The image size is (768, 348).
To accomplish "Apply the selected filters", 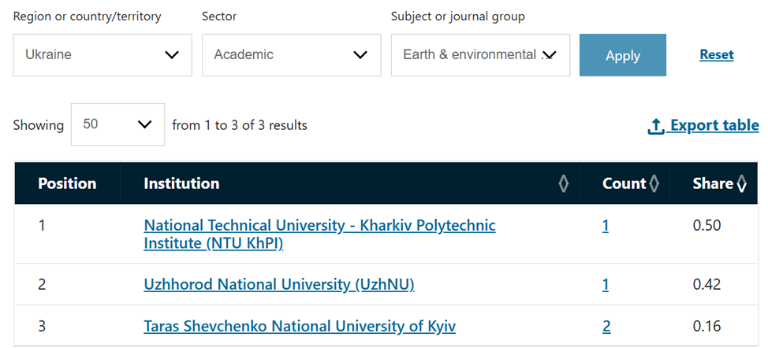I will (623, 55).
